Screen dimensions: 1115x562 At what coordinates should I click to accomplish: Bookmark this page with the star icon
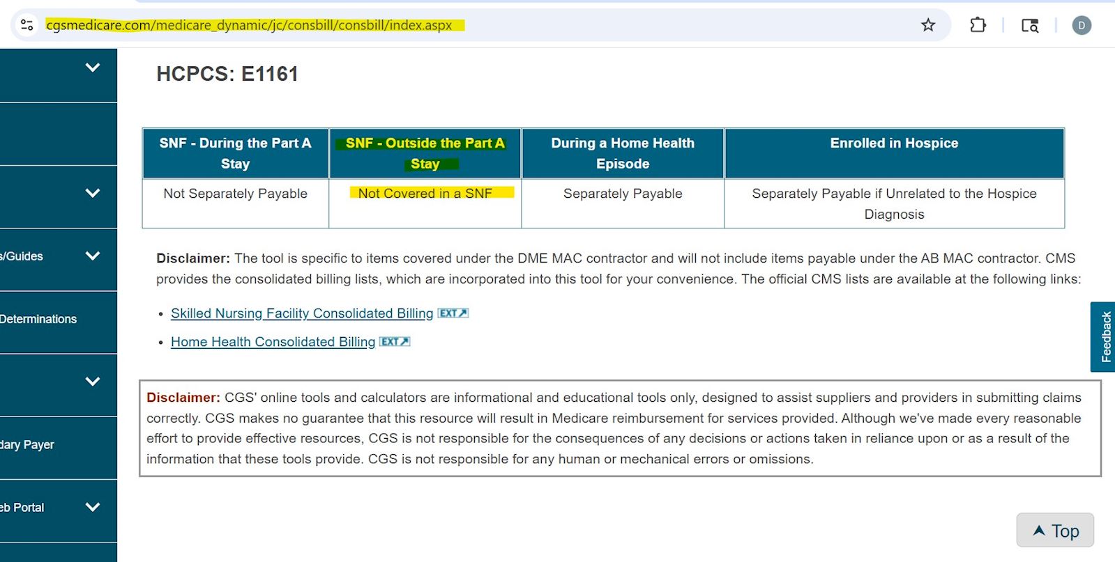coord(927,25)
